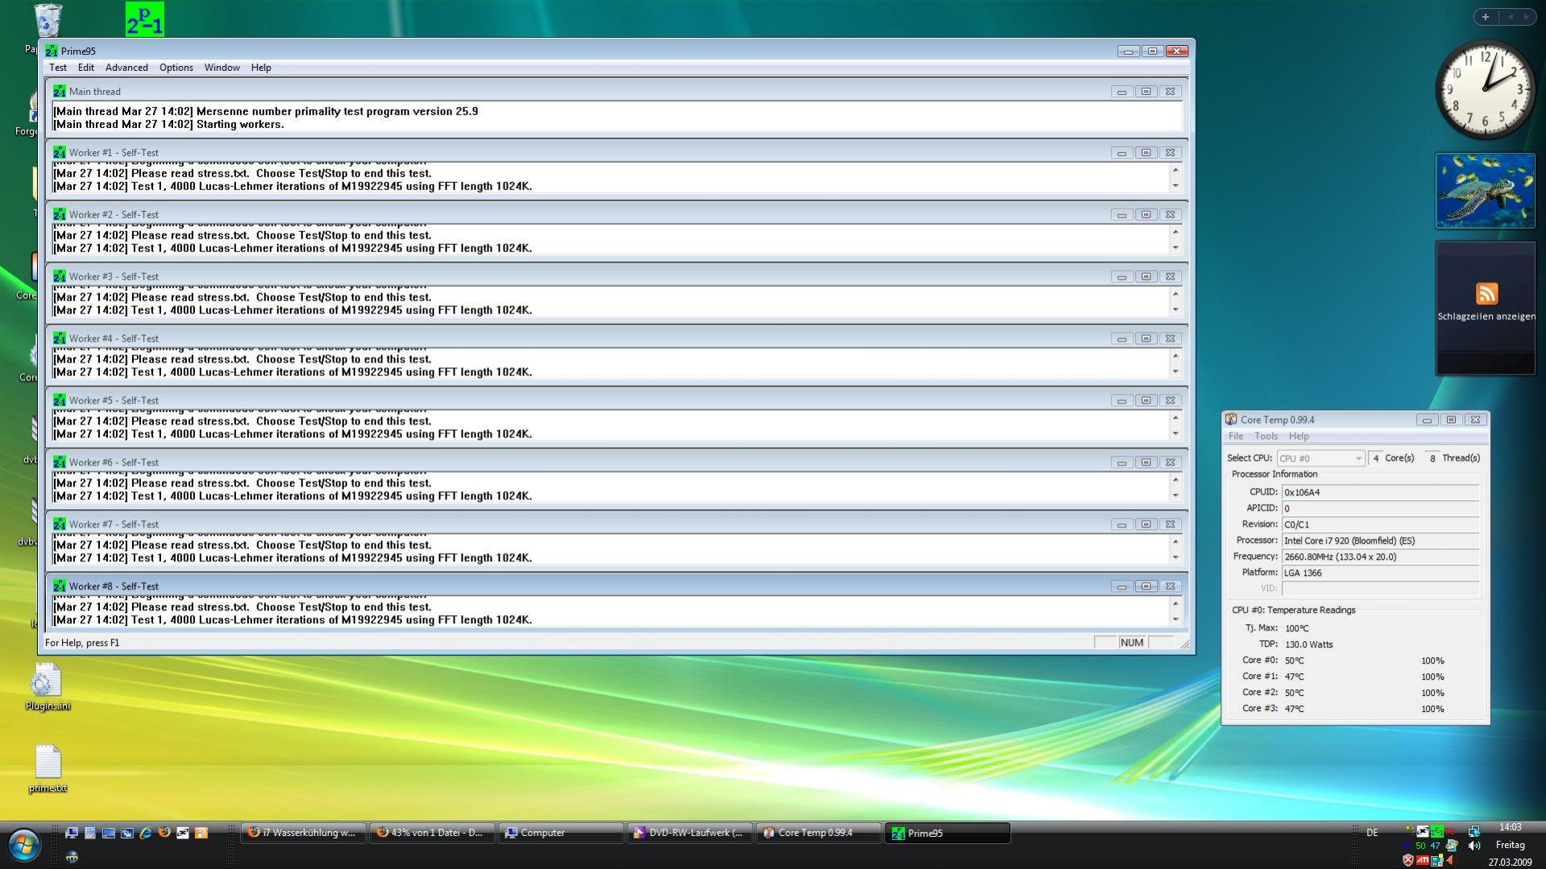The width and height of the screenshot is (1546, 869).
Task: Click the NUM indicator in the Prime95 status bar
Action: click(x=1131, y=643)
